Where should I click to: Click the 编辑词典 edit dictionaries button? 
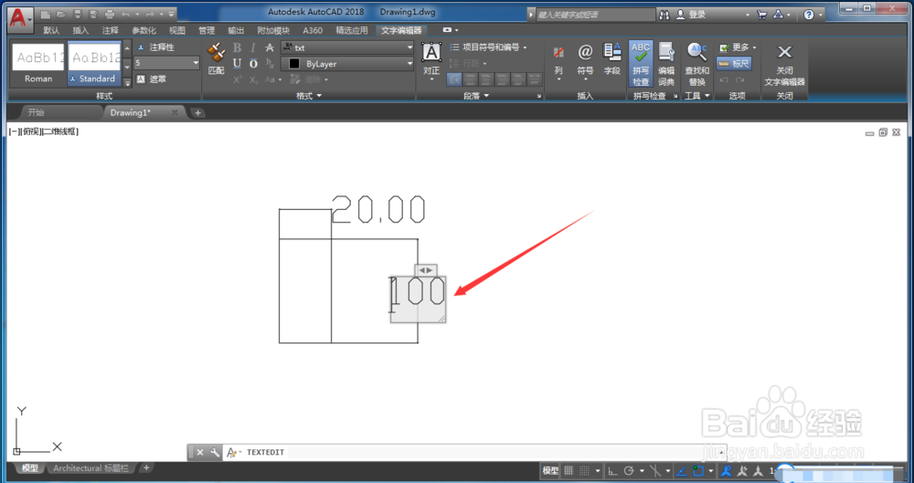coord(666,64)
